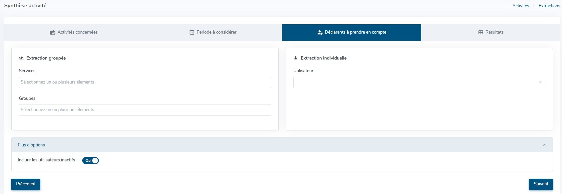
Task: Toggle Inclure les utilisateurs inactifs switch
Action: coord(91,160)
